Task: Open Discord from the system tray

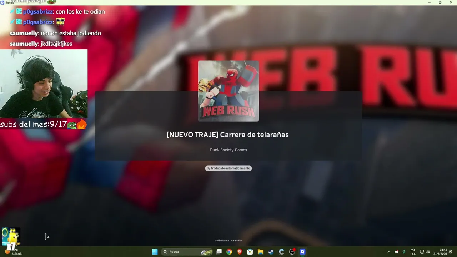Action: [396, 252]
